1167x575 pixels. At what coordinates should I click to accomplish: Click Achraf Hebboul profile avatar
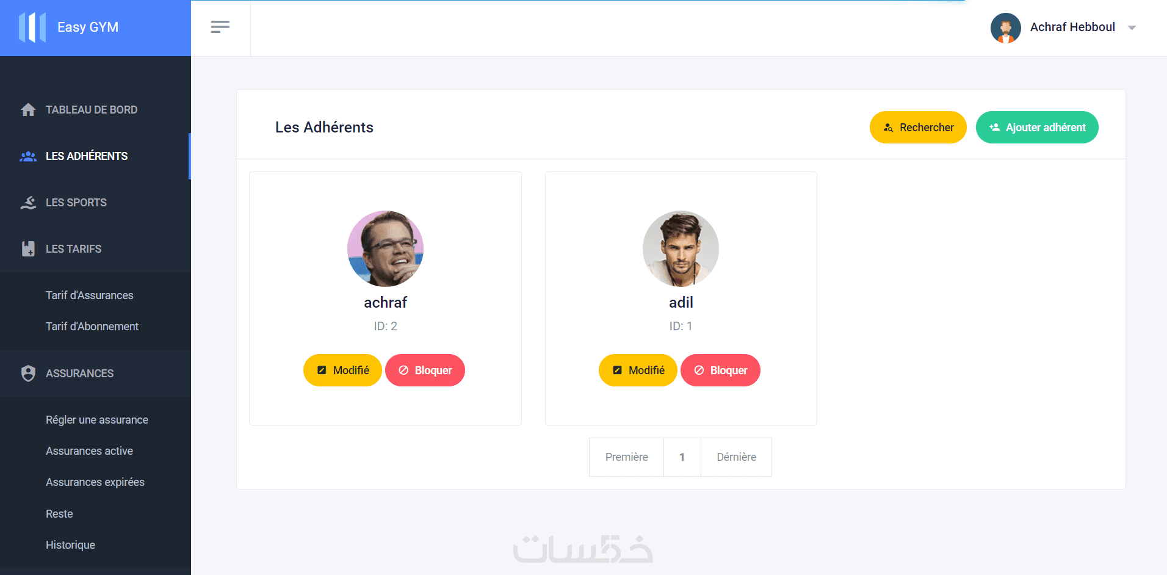tap(1006, 28)
